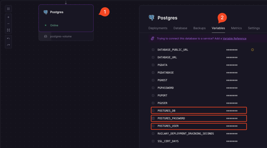Reveal the masked POSTGRES_USER value

click(232, 126)
